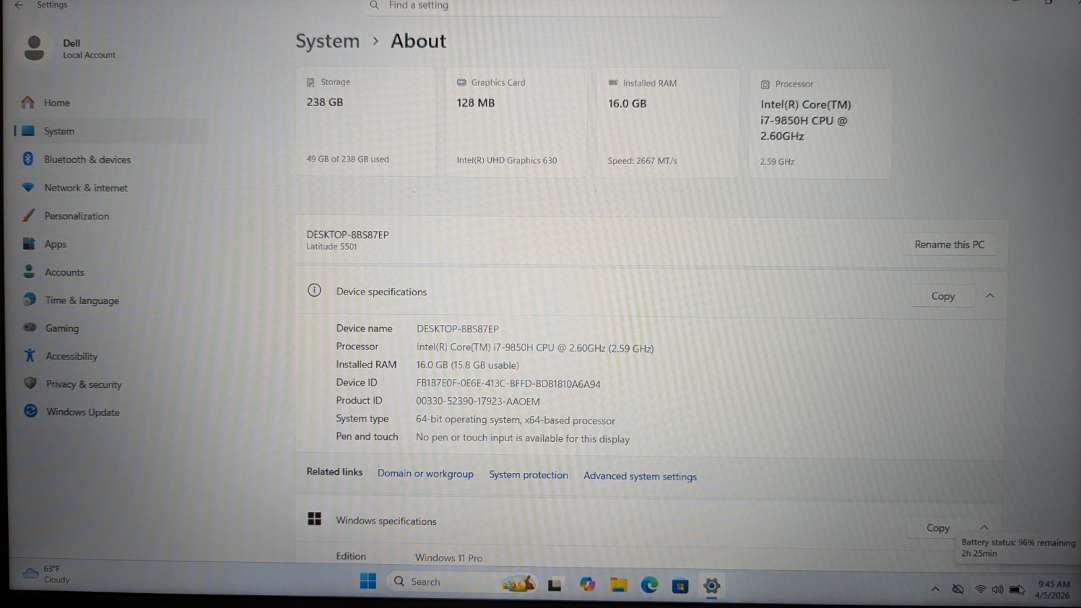Viewport: 1081px width, 608px height.
Task: Click the Windows specifications logo icon
Action: 314,519
